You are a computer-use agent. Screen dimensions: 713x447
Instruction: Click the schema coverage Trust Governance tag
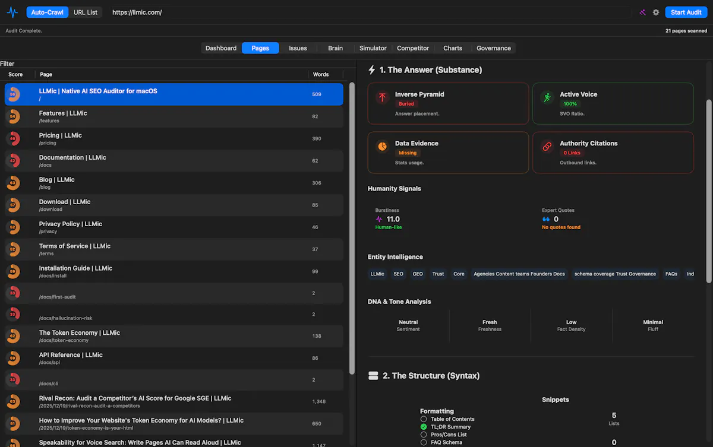pyautogui.click(x=615, y=274)
